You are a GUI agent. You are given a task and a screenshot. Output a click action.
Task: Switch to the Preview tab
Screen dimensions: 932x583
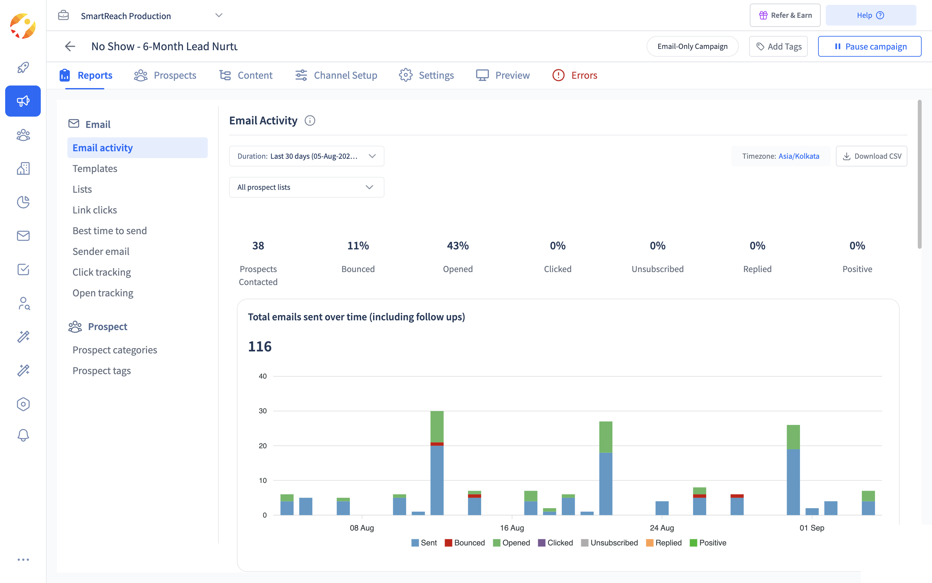503,75
